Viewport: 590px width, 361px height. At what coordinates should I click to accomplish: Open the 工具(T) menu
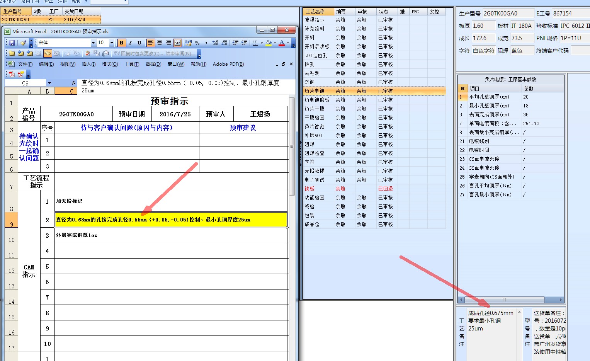(132, 64)
